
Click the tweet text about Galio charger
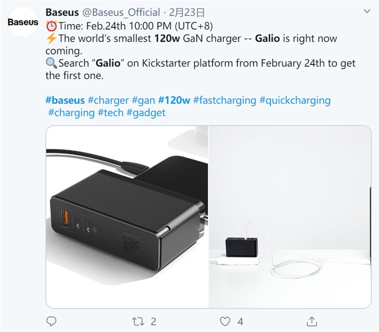coord(198,51)
